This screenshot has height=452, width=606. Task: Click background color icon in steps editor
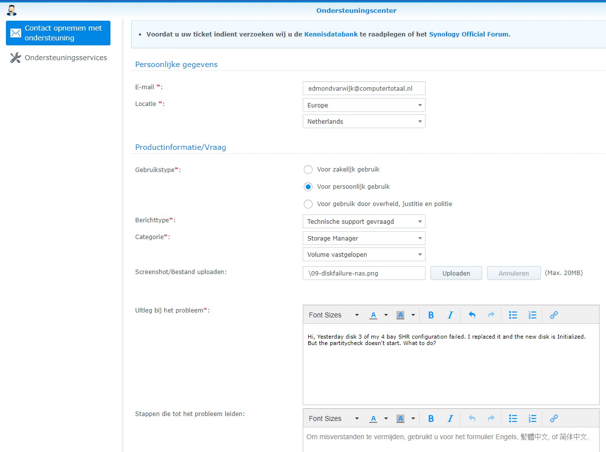(400, 418)
